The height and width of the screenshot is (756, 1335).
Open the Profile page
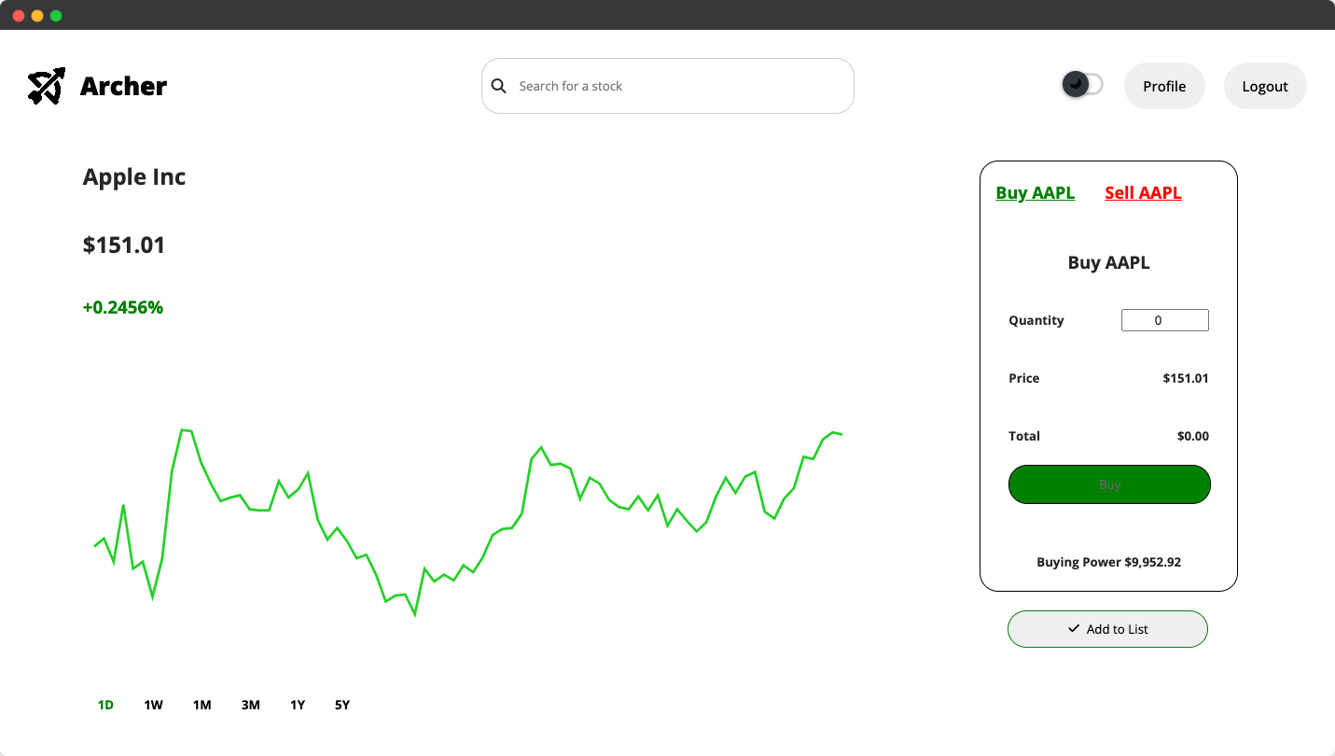(1163, 86)
